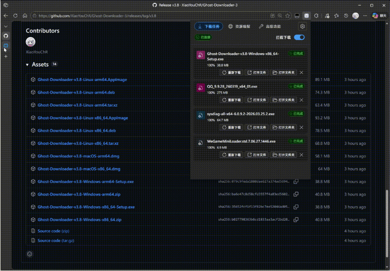Open the Ghost Downloader extension toolbar icon
Image resolution: width=390 pixels, height=271 pixels.
[x=306, y=16]
